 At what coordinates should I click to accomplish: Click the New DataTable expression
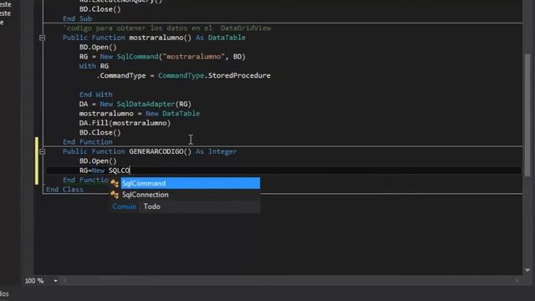173,114
